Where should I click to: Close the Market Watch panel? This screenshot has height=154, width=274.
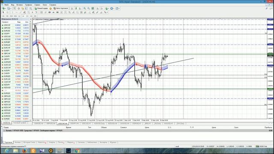[x=31, y=19]
